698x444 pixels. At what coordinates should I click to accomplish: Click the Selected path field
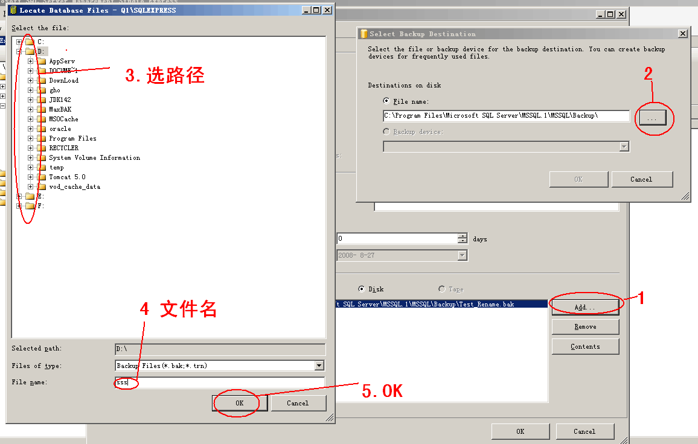click(220, 349)
